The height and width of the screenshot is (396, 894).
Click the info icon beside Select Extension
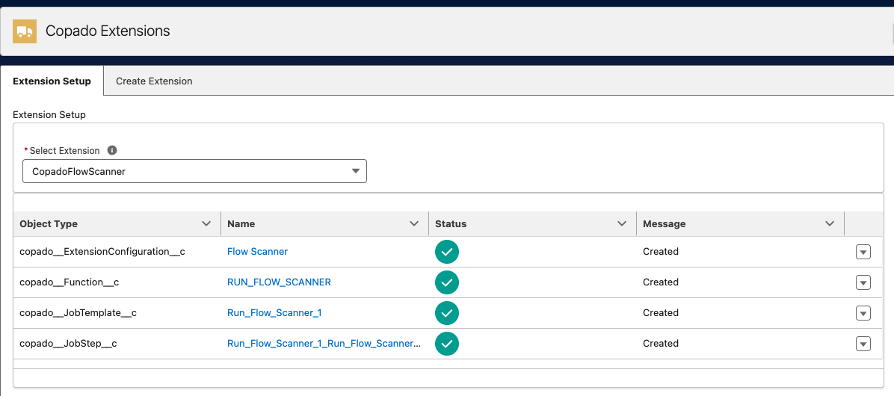pyautogui.click(x=112, y=150)
